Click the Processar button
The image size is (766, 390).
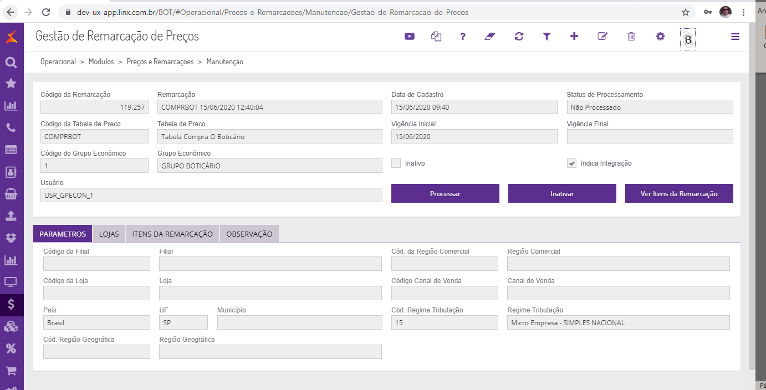[x=445, y=193]
